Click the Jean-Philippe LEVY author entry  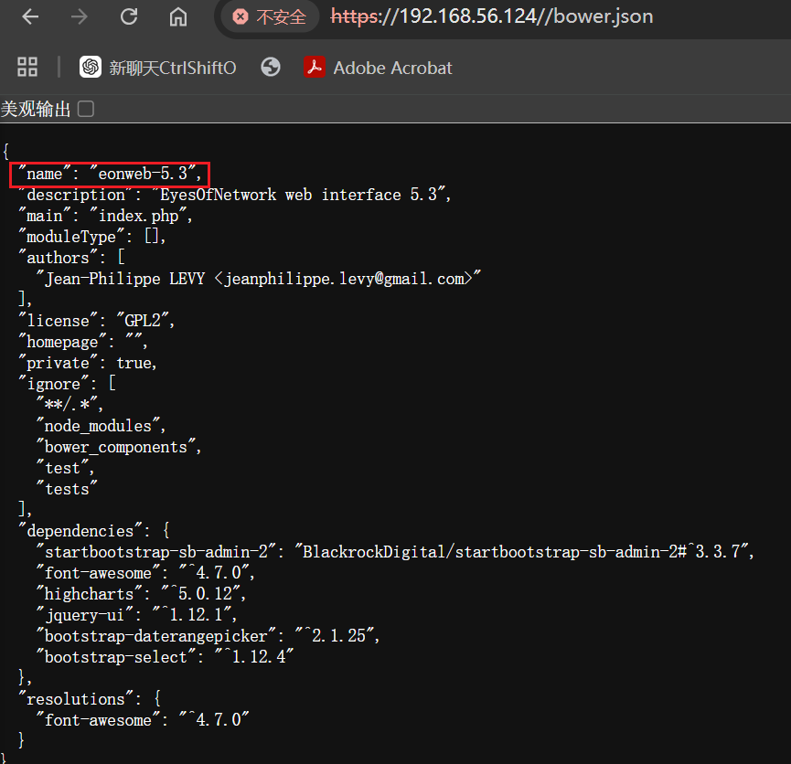click(258, 279)
